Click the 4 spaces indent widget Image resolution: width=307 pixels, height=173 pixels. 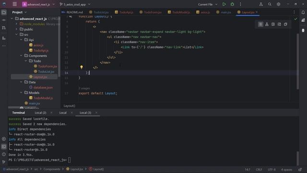[x=287, y=170]
